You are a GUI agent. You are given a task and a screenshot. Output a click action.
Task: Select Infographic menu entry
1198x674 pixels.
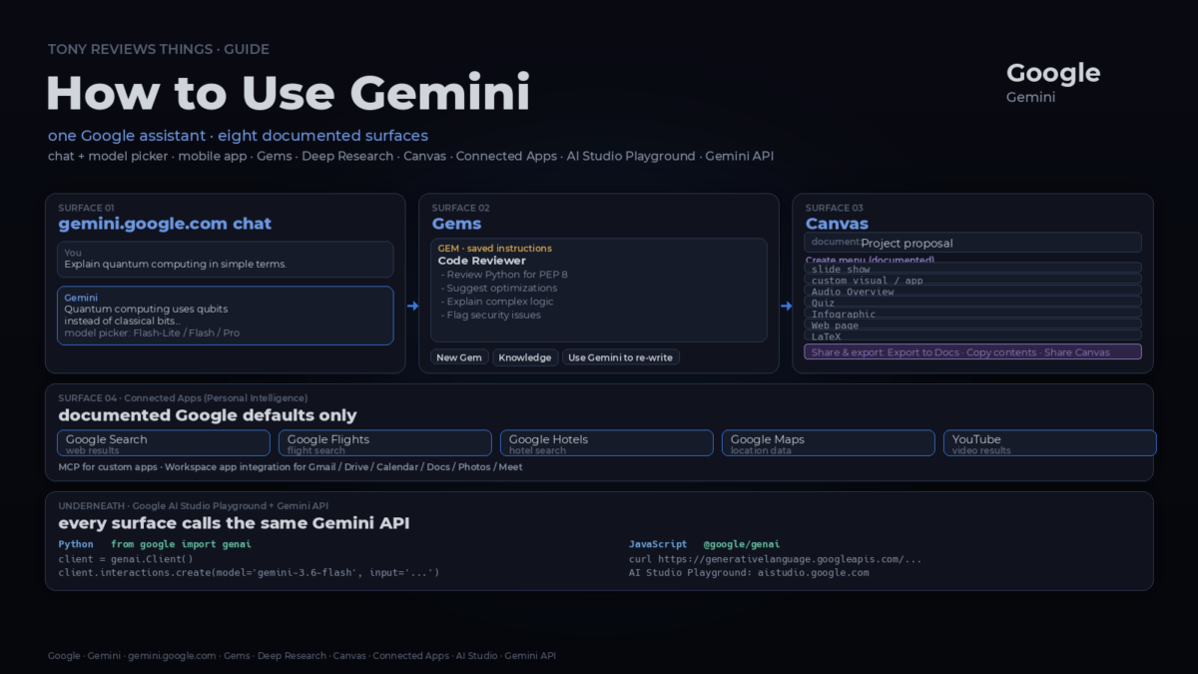[x=972, y=313]
